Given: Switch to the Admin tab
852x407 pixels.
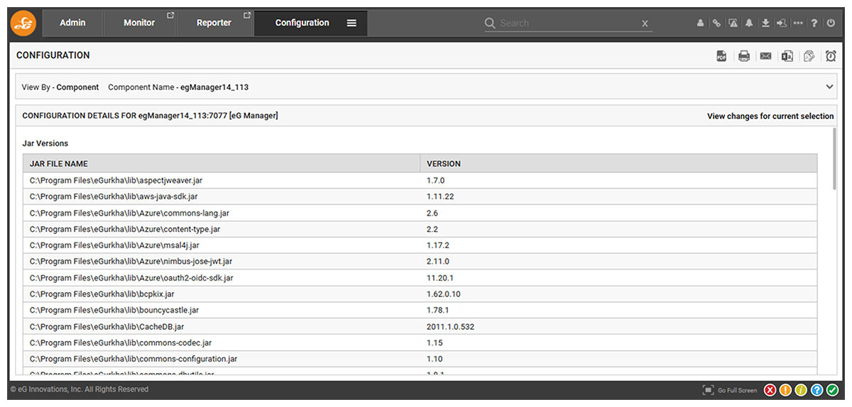Looking at the screenshot, I should pos(72,23).
